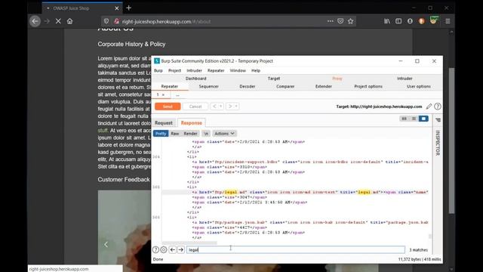Click the FoxyProxy extension icon

pyautogui.click(x=433, y=20)
